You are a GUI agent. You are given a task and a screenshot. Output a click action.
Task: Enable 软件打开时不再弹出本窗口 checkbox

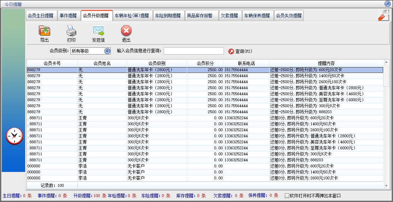pyautogui.click(x=287, y=196)
